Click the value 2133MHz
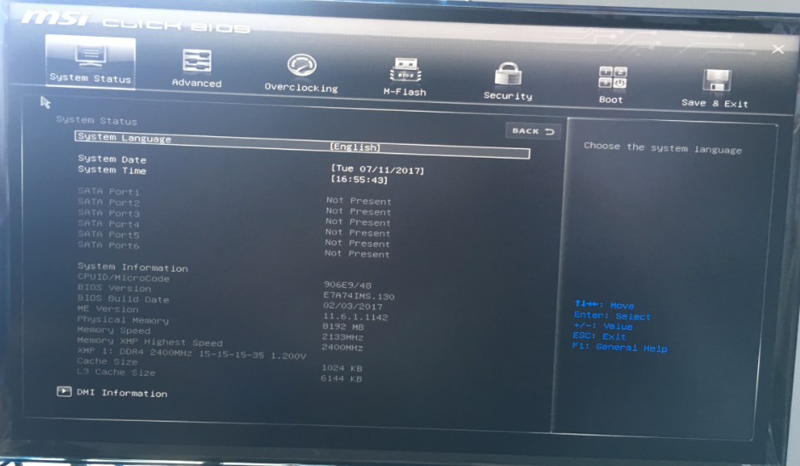 pos(342,337)
